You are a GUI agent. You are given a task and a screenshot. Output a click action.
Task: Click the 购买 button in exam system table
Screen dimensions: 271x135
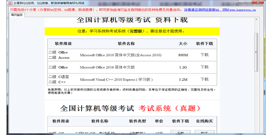204,132
